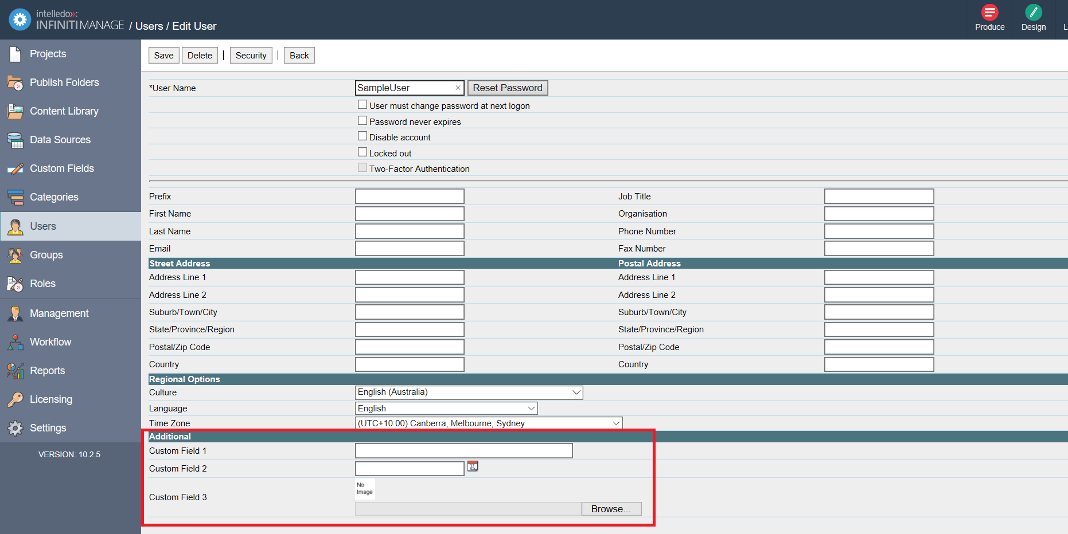Expand the Time Zone dropdown
Screen dimensions: 1068x534
point(489,423)
